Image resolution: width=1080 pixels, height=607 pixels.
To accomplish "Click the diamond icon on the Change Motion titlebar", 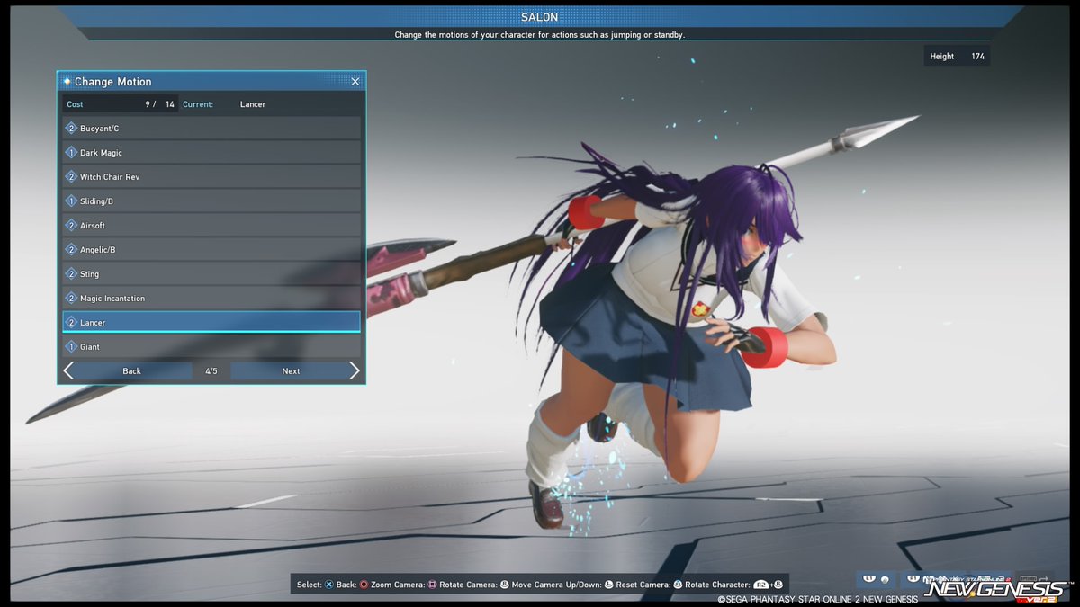I will pos(67,81).
